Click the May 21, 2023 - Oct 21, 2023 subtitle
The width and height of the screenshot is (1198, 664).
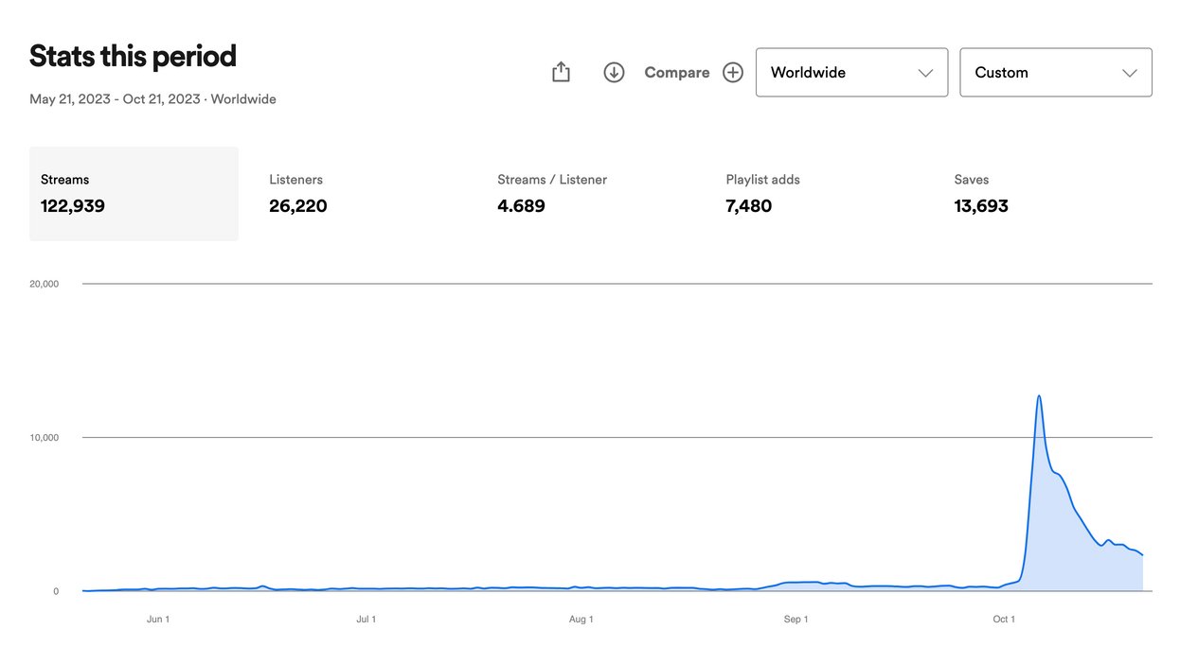(x=152, y=99)
